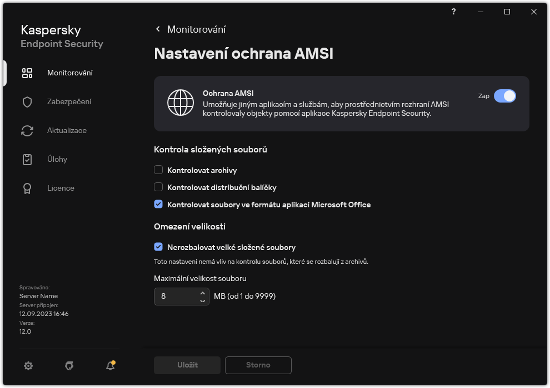
Task: Click the Aktualizace refresh arrows icon
Action: pyautogui.click(x=27, y=131)
